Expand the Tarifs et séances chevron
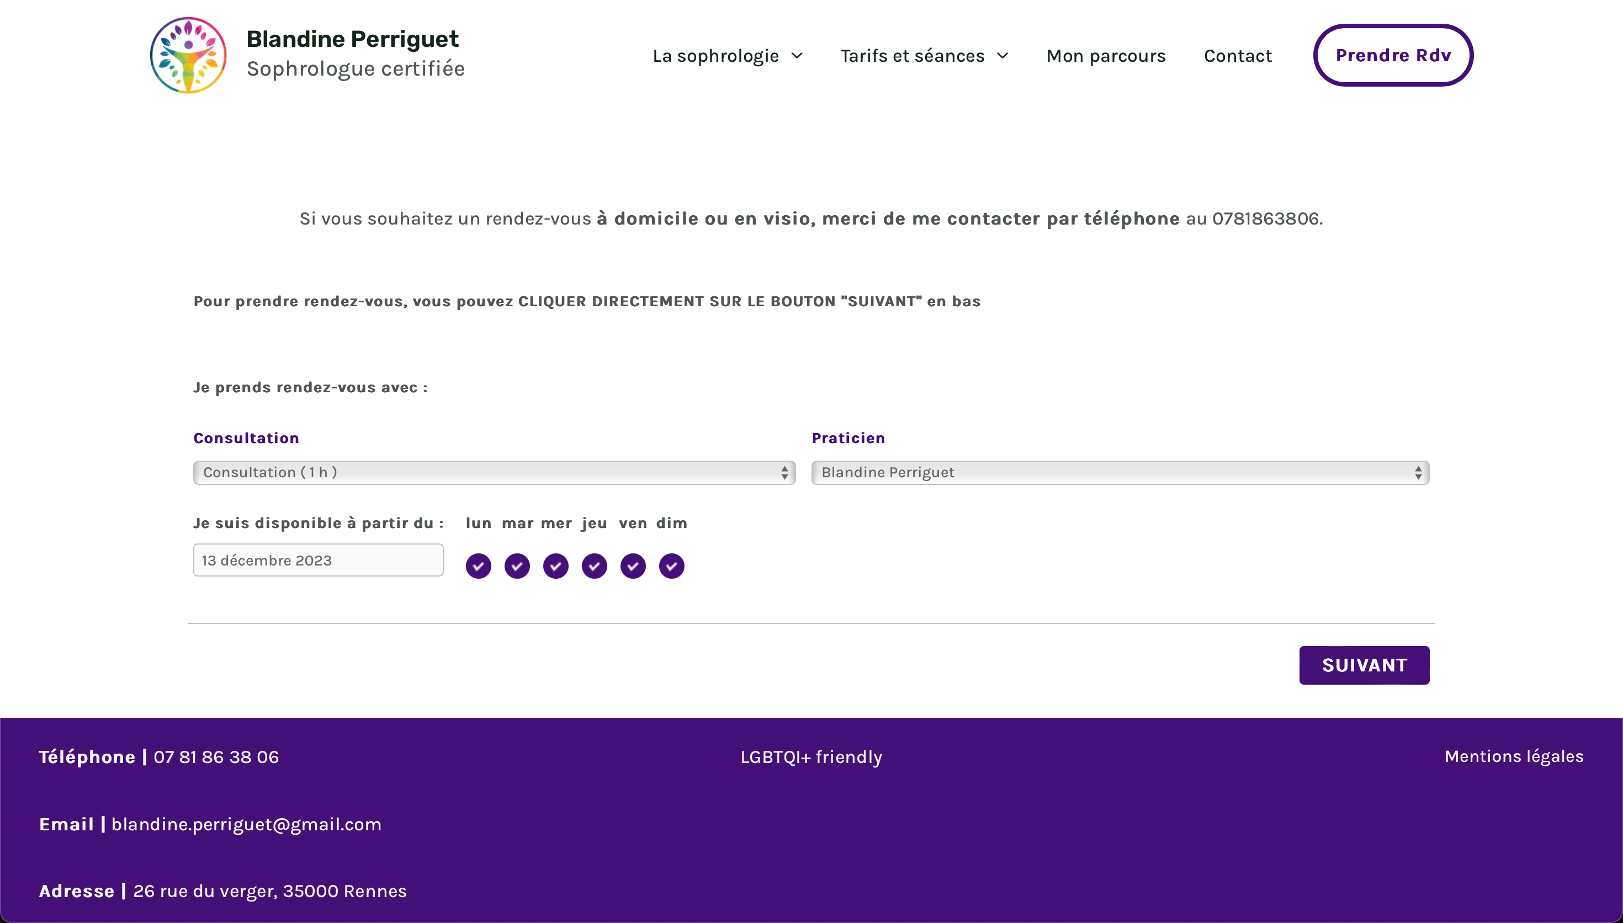Viewport: 1623px width, 923px height. (x=1003, y=56)
